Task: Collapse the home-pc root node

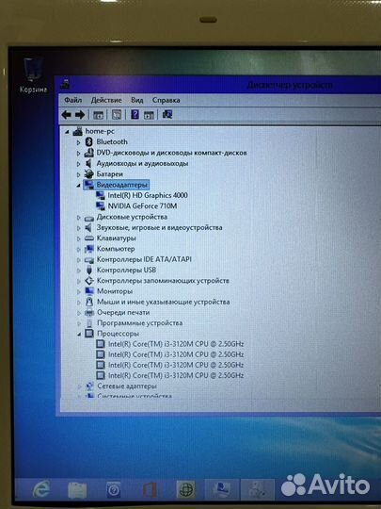Action: coord(67,132)
